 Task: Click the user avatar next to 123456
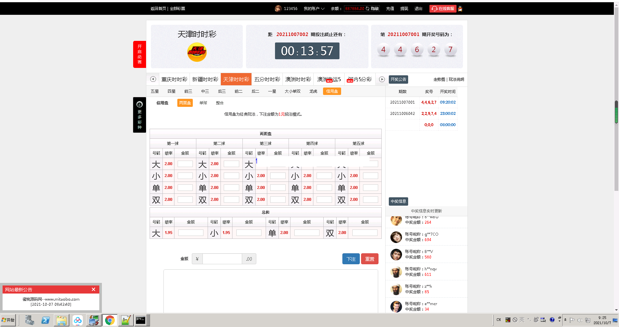[278, 9]
